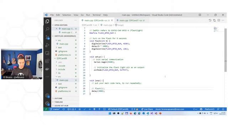This screenshot has height=128, width=228.
Task: Click the PlatformIO Upload arrow icon
Action: pos(89,109)
